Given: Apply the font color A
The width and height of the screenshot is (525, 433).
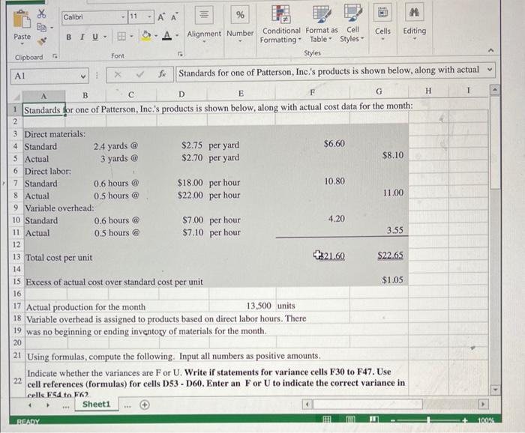Looking at the screenshot, I should click(166, 35).
